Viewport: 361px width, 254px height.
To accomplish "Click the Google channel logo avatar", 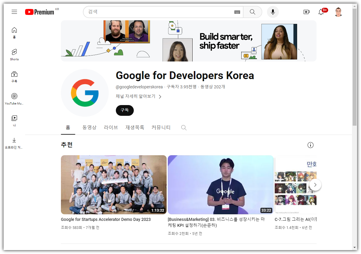I will (85, 93).
